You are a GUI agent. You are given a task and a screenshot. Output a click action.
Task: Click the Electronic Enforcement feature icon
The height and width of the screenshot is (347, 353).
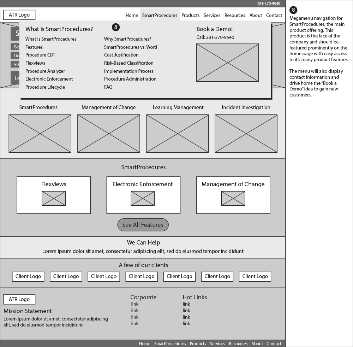(143, 198)
